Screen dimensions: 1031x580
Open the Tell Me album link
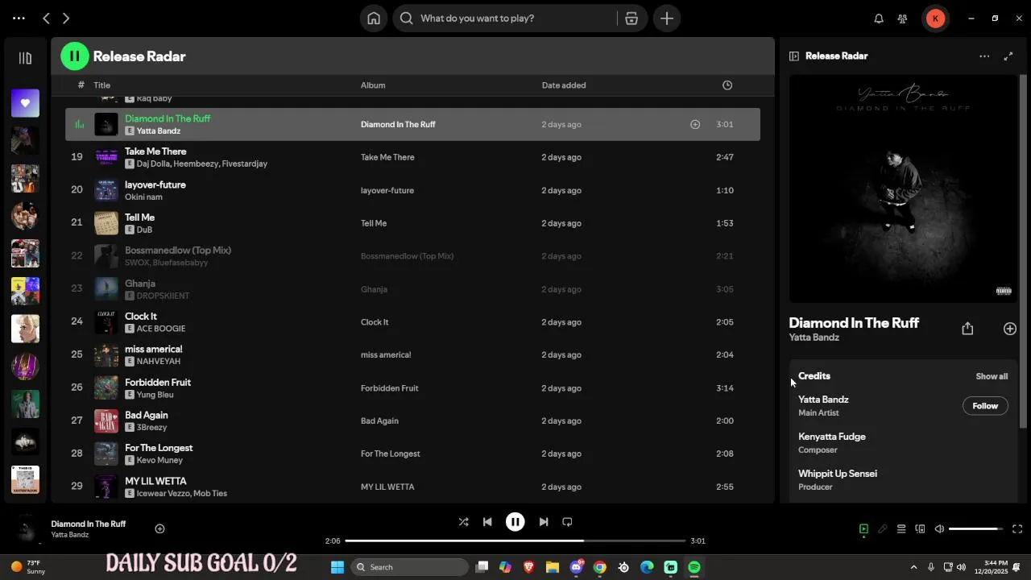(x=374, y=223)
